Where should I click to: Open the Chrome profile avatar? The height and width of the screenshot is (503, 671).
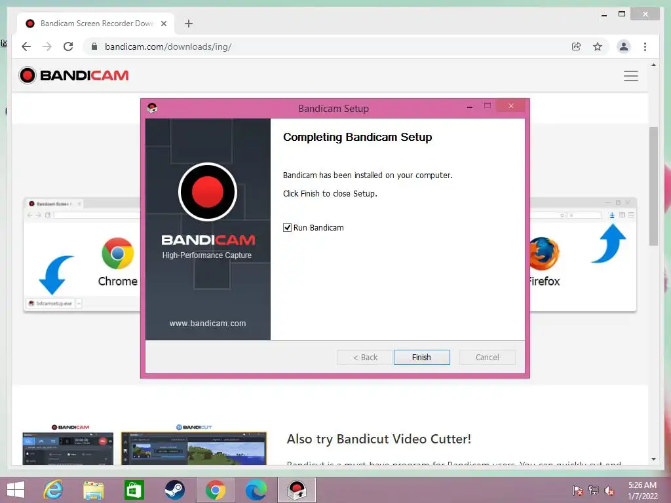pos(624,47)
